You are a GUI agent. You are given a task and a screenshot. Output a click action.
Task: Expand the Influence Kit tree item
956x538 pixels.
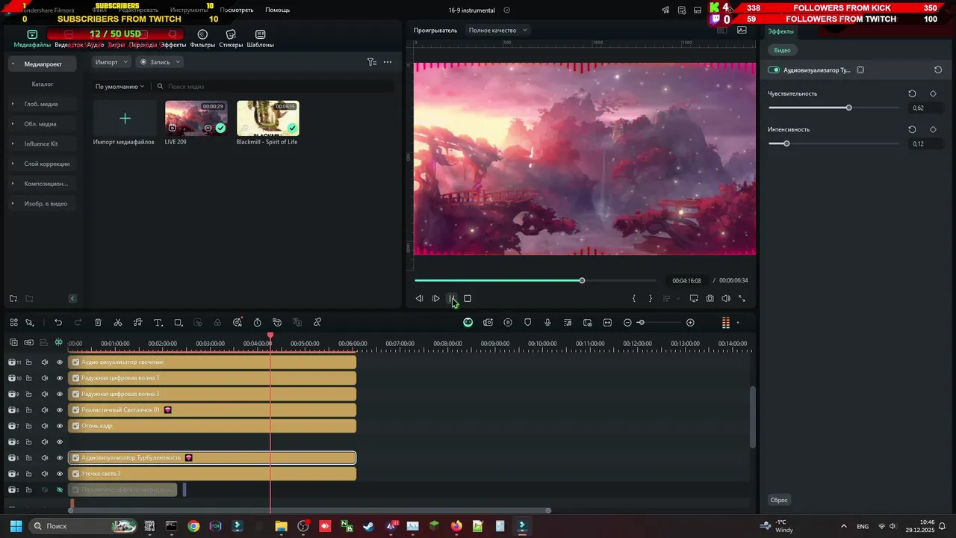[12, 143]
